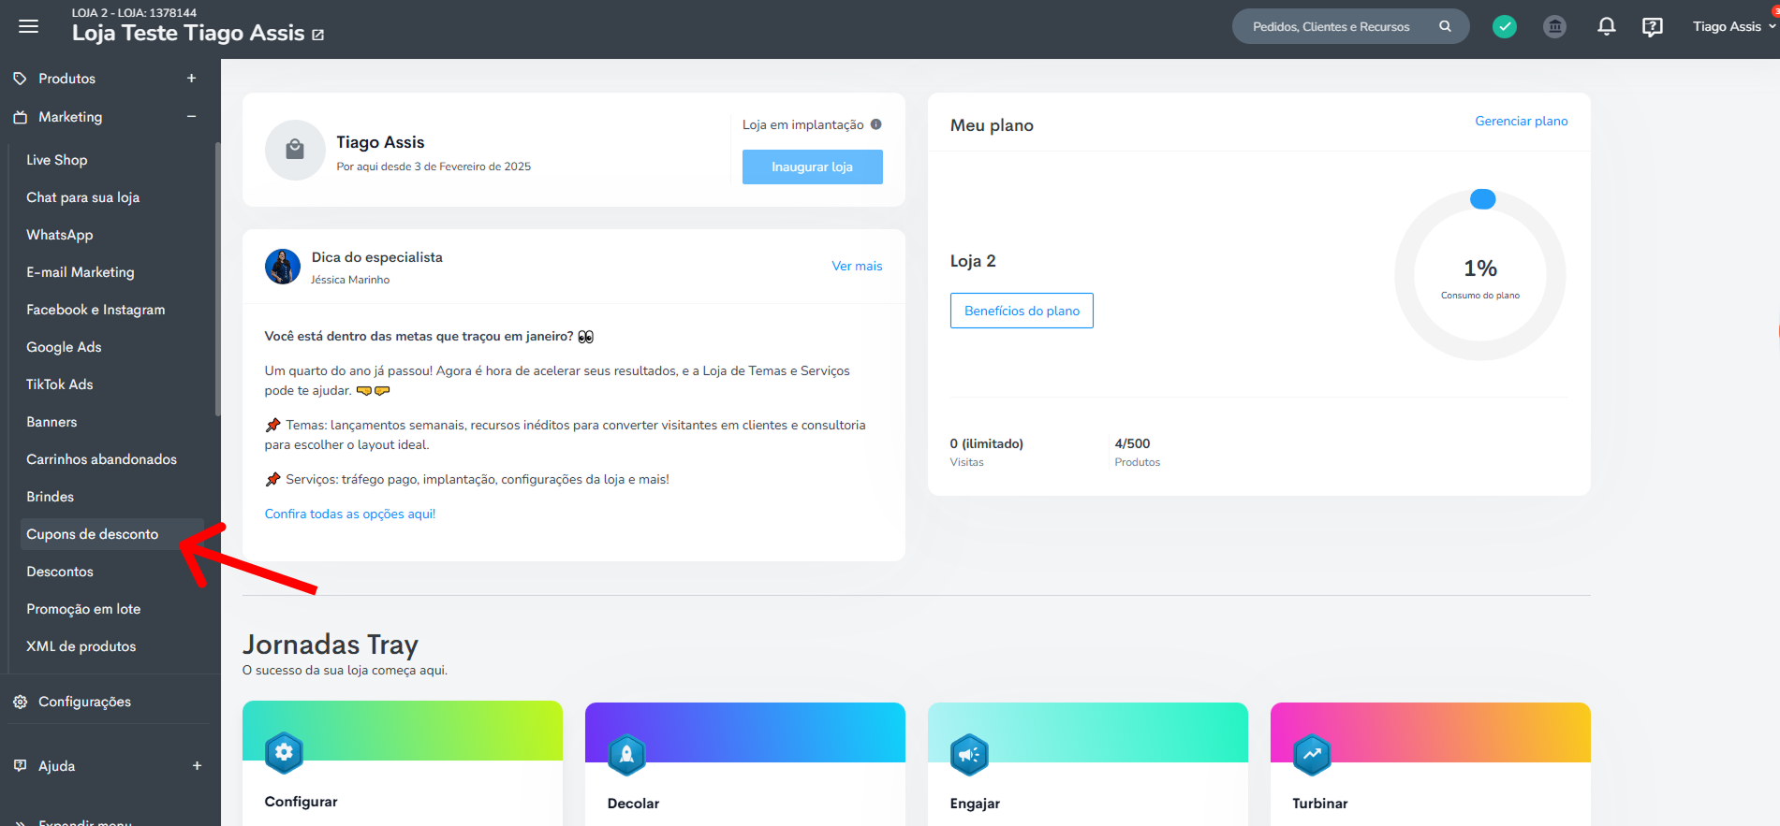Open the Turbinar journey card
Image resolution: width=1780 pixels, height=826 pixels.
pyautogui.click(x=1431, y=763)
